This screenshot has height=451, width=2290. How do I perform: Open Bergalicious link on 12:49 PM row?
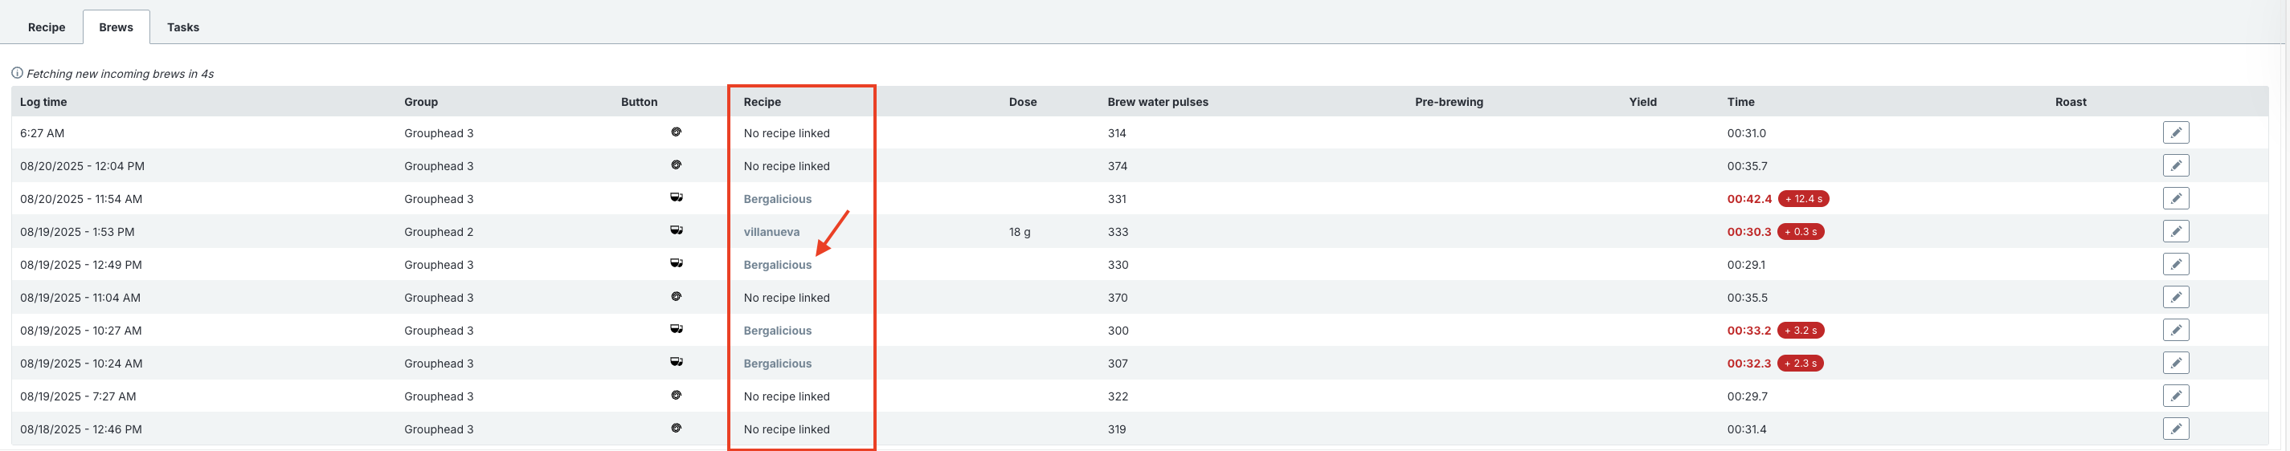(x=777, y=265)
